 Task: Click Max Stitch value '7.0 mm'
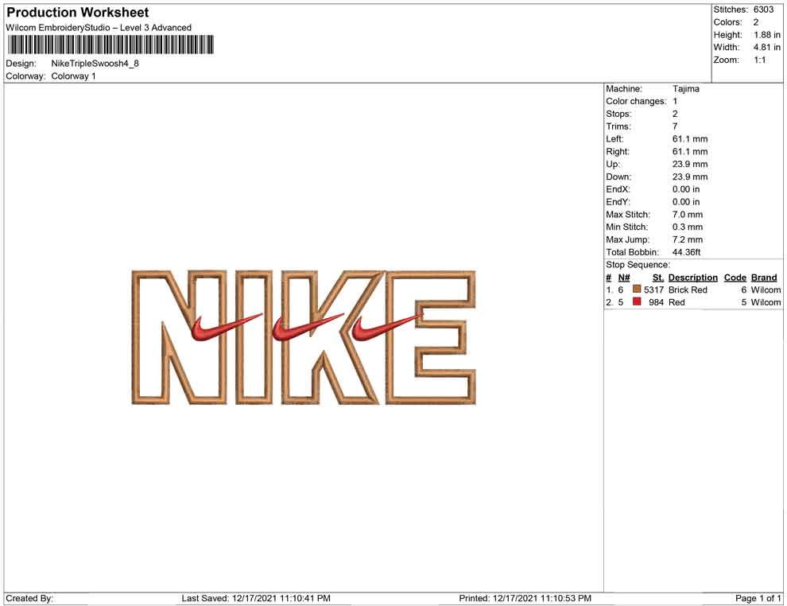(x=688, y=215)
